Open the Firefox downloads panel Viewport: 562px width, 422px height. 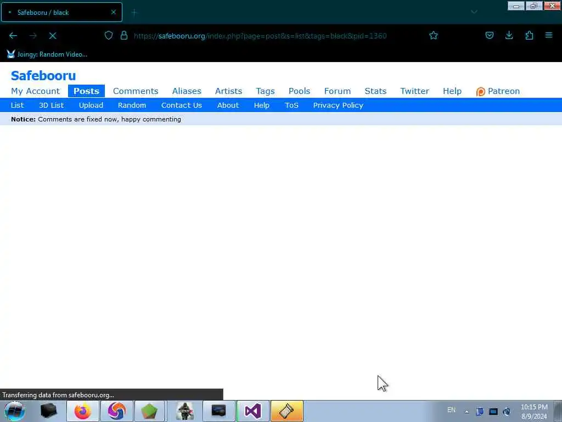coord(509,35)
